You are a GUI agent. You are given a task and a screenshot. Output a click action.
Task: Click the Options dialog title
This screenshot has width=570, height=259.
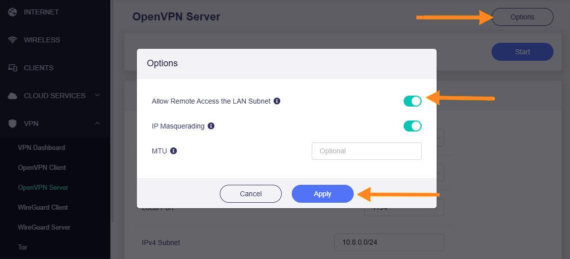point(162,63)
